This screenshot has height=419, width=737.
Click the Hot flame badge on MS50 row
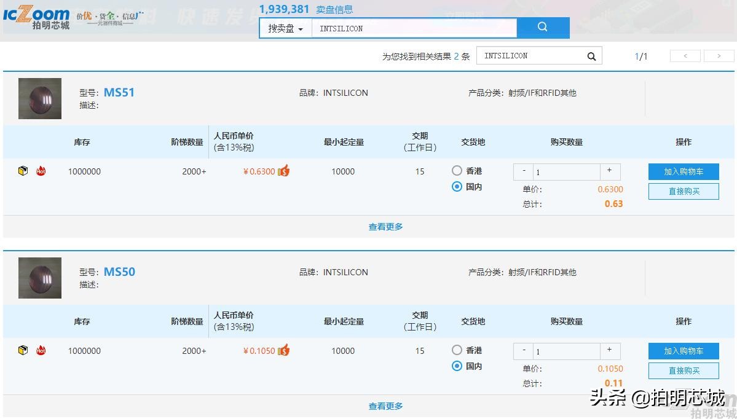tap(40, 351)
